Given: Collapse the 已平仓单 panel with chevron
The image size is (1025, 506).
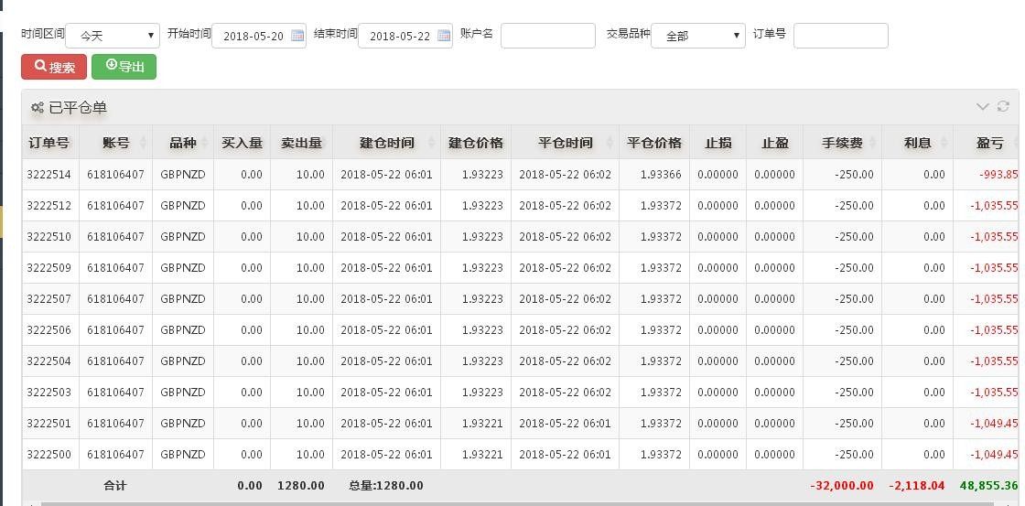Looking at the screenshot, I should click(983, 107).
